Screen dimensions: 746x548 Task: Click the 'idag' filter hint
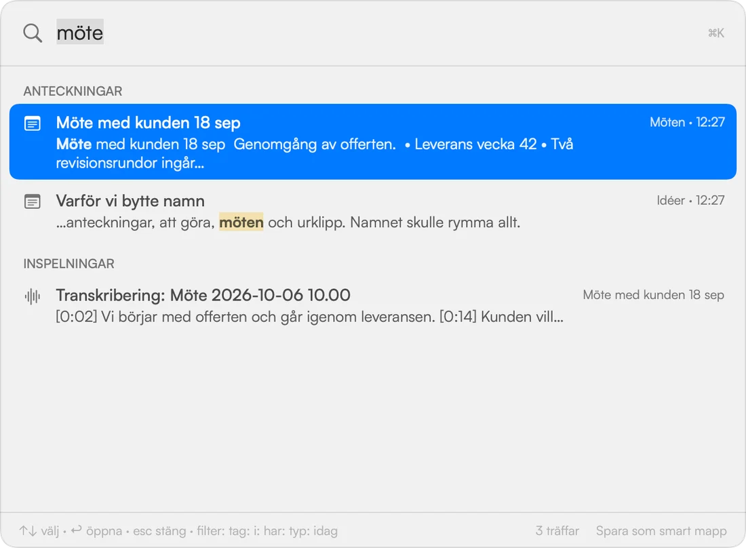click(326, 531)
